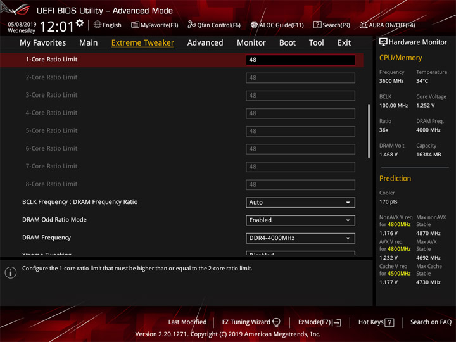Screen dimensions: 456x342
Task: Click the info icon beside help text
Action: click(11, 272)
